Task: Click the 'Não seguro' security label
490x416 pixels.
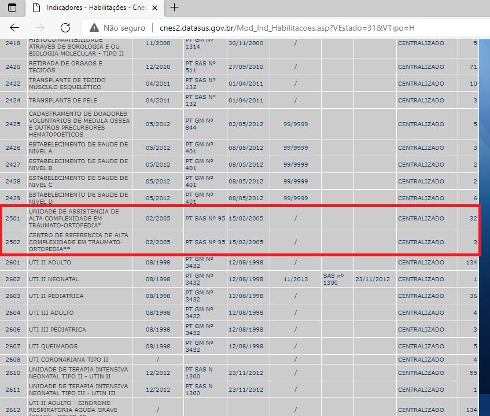Action: click(x=124, y=28)
